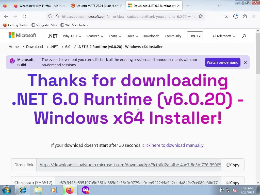Image resolution: width=260 pixels, height=195 pixels.
Task: Go to Download breadcrumb
Action: click(35, 47)
